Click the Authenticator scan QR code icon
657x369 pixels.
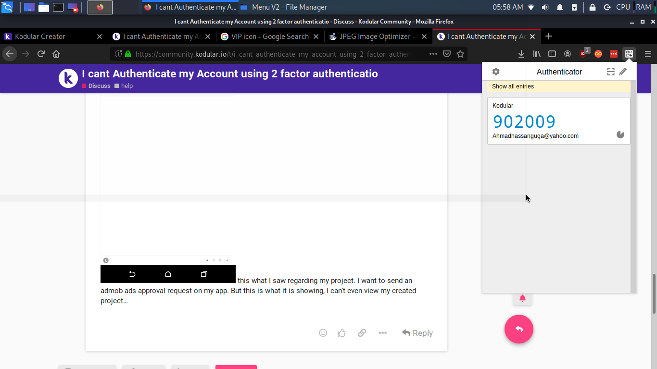click(611, 72)
